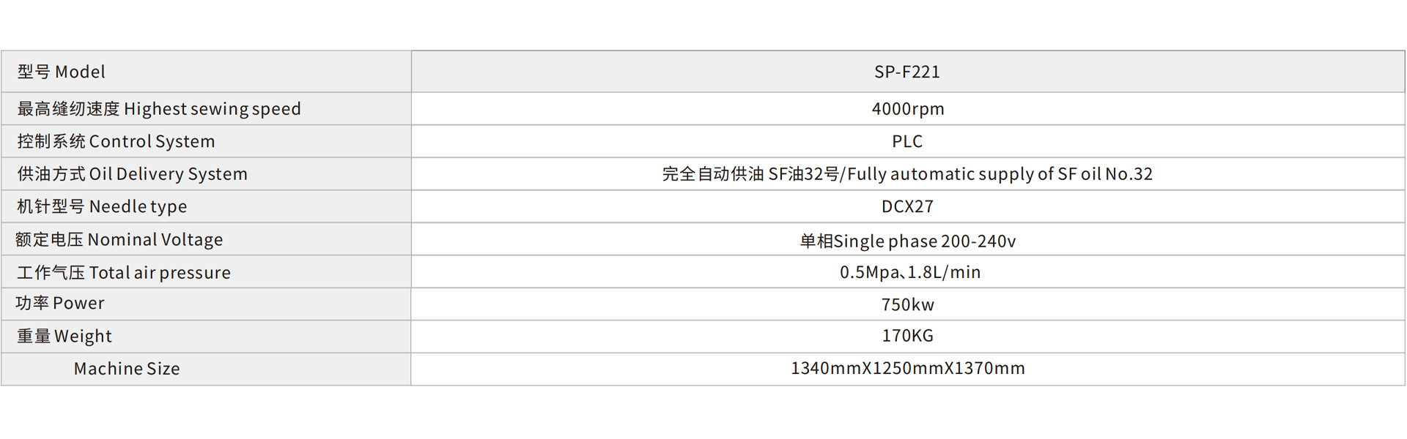Click the Power label cell
1407x439 pixels.
(x=60, y=303)
